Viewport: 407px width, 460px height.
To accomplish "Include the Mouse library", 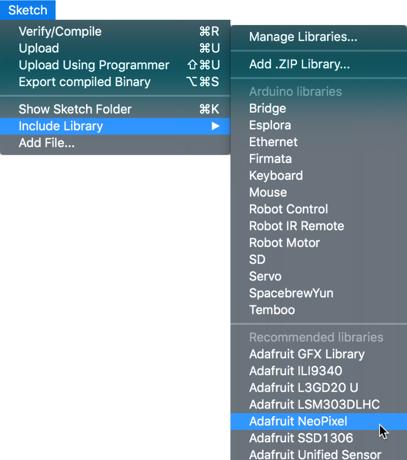I will pos(319,193).
